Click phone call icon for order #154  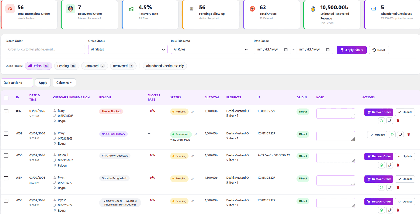[390, 188]
